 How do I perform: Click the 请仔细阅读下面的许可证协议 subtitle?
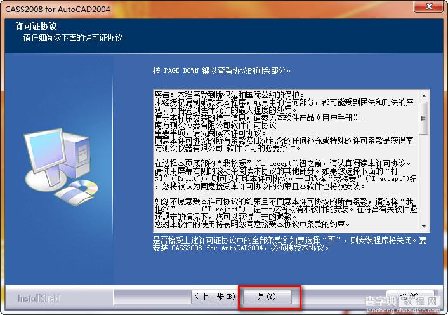pos(75,37)
